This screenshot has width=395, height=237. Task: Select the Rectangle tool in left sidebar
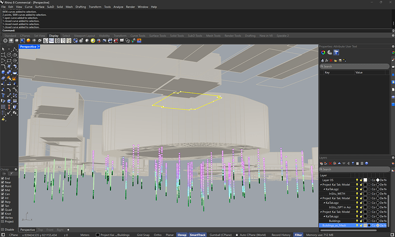pos(9,61)
